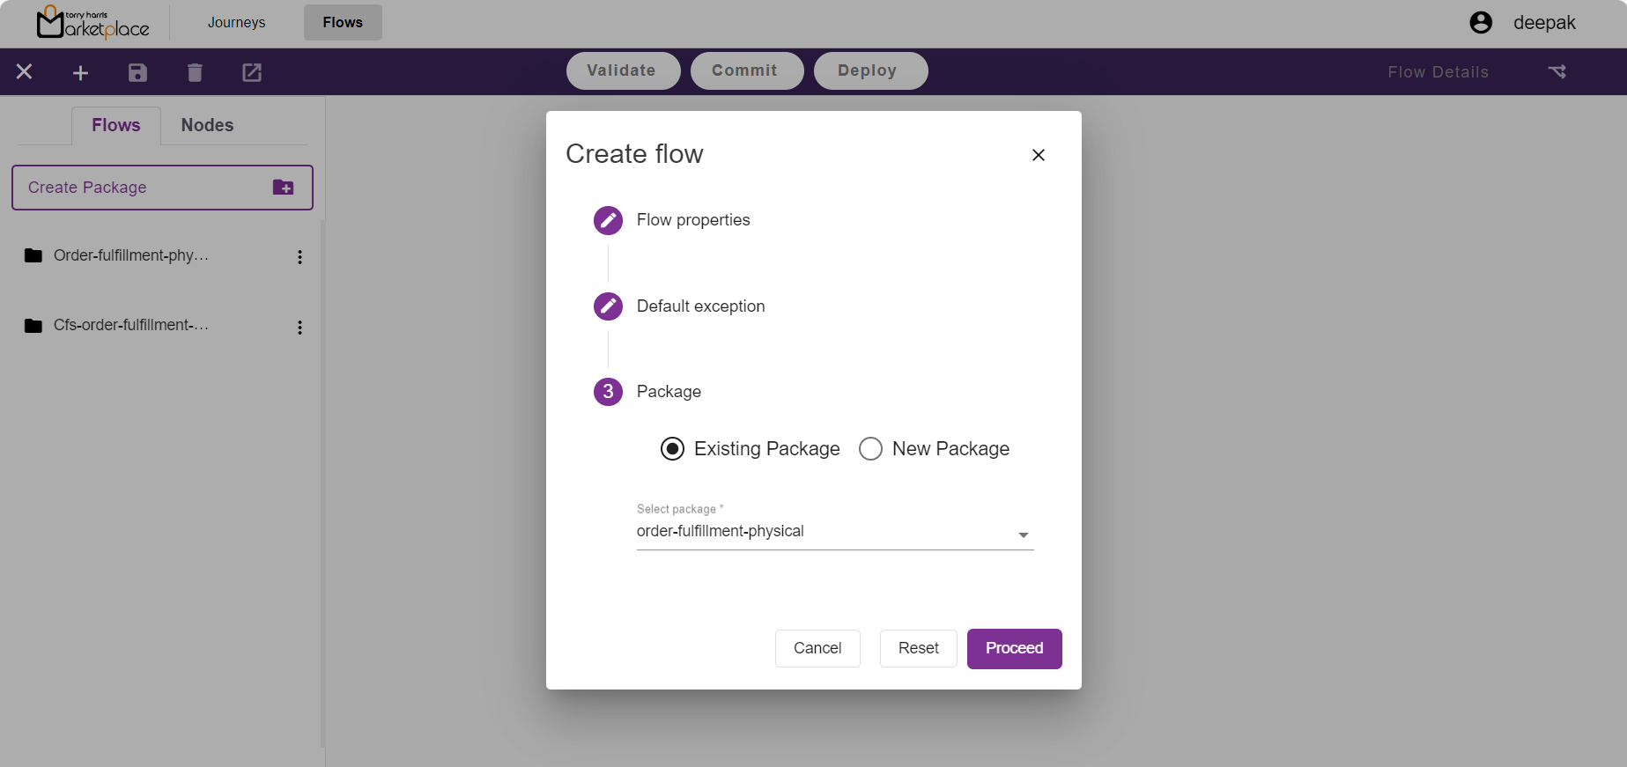
Task: Click the save flow disk icon
Action: [x=137, y=72]
